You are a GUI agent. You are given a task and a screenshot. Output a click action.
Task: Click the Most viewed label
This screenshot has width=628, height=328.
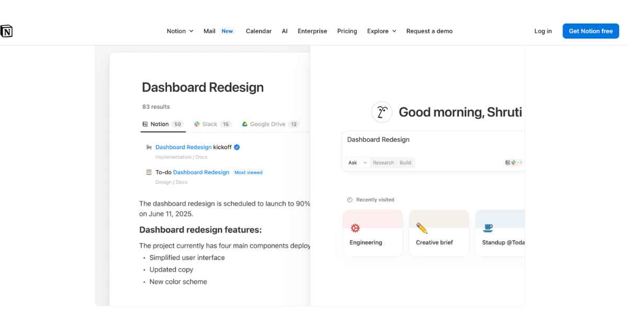[249, 172]
